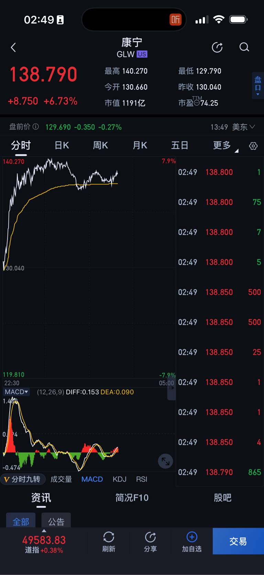This screenshot has height=575, width=264.
Task: Select the KDJ indicator
Action: pos(120,479)
